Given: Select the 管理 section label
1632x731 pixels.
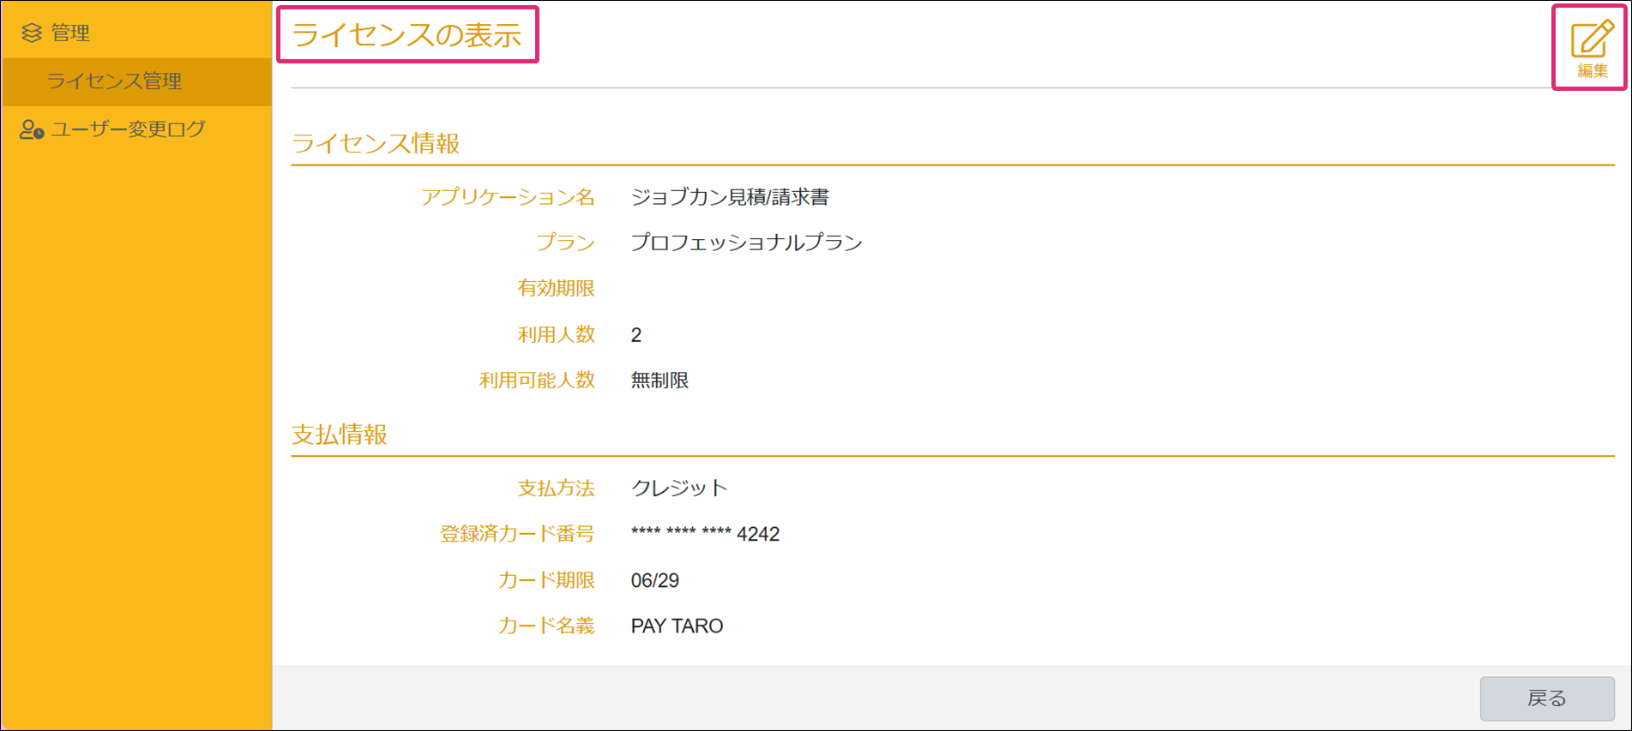Looking at the screenshot, I should pos(70,33).
